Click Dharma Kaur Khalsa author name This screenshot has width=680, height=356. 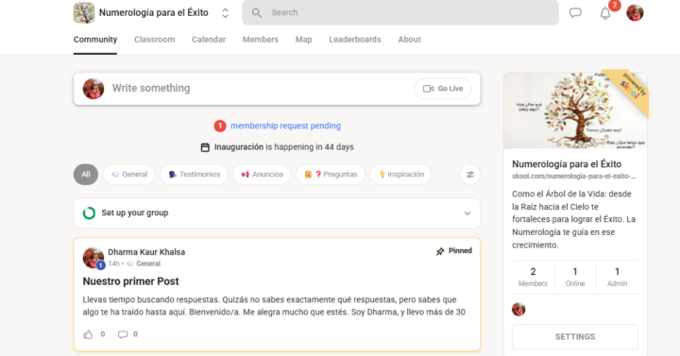[x=146, y=252]
